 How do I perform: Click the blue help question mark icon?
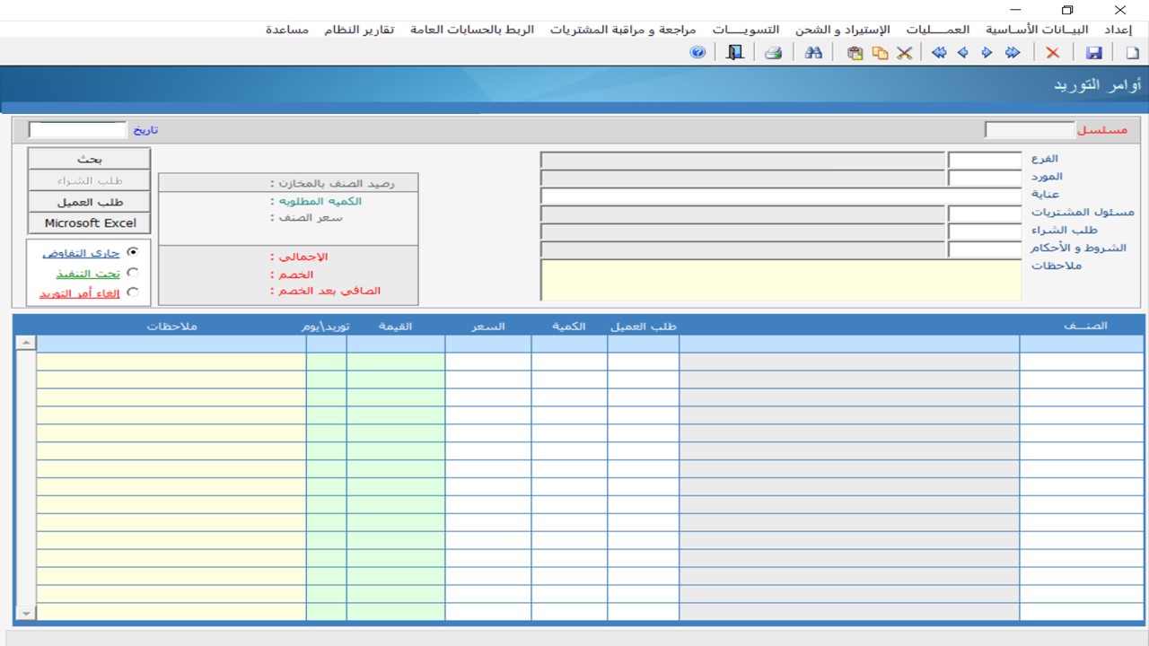697,53
